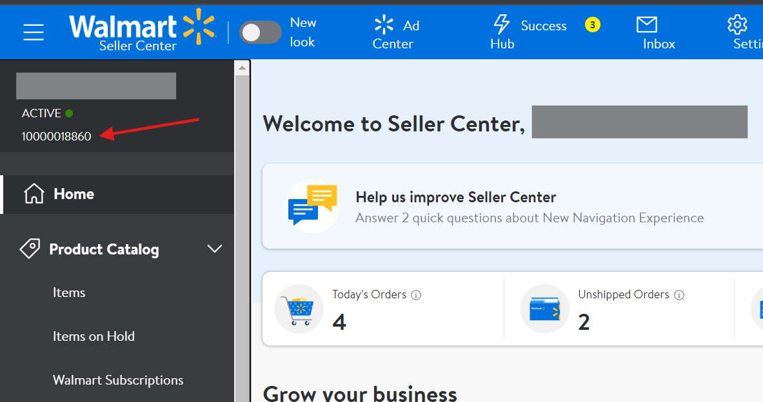Click Unshipped Orders info icon
Screen dimensions: 763x402
point(679,295)
